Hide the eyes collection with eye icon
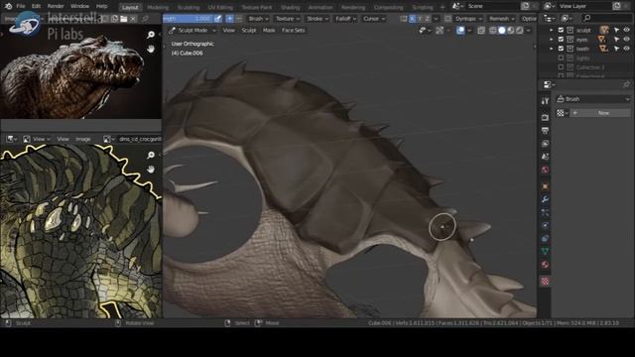635x357 pixels. coord(626,40)
